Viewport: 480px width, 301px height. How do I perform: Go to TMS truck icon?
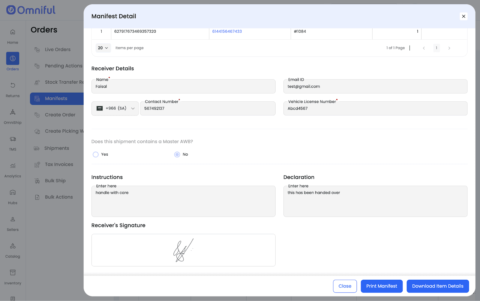point(13,139)
